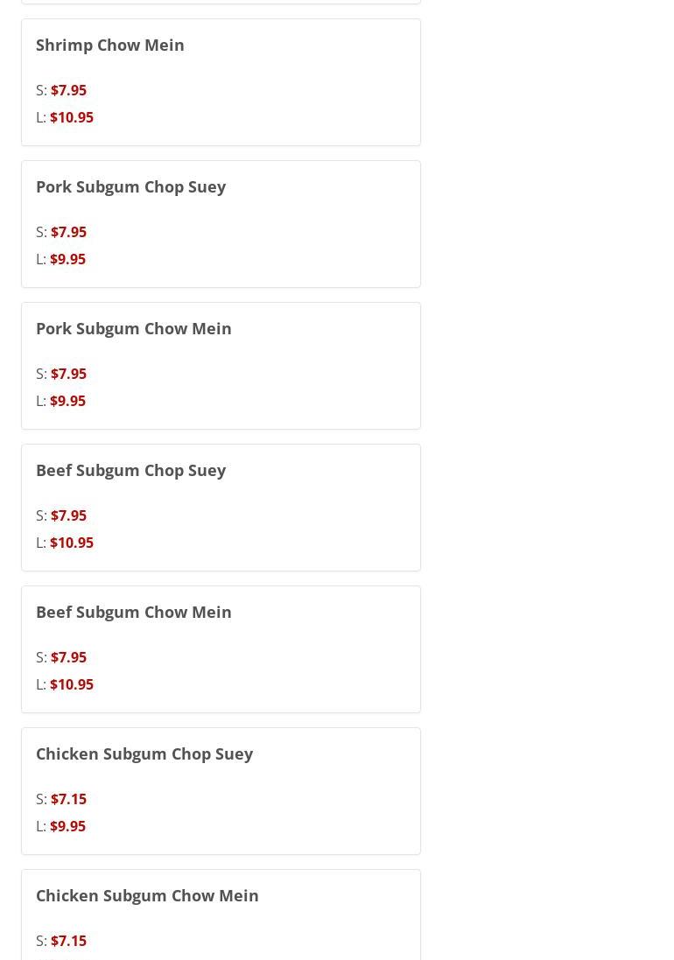Choose large $10.95 Beef Subgum Chow Mein

72,684
